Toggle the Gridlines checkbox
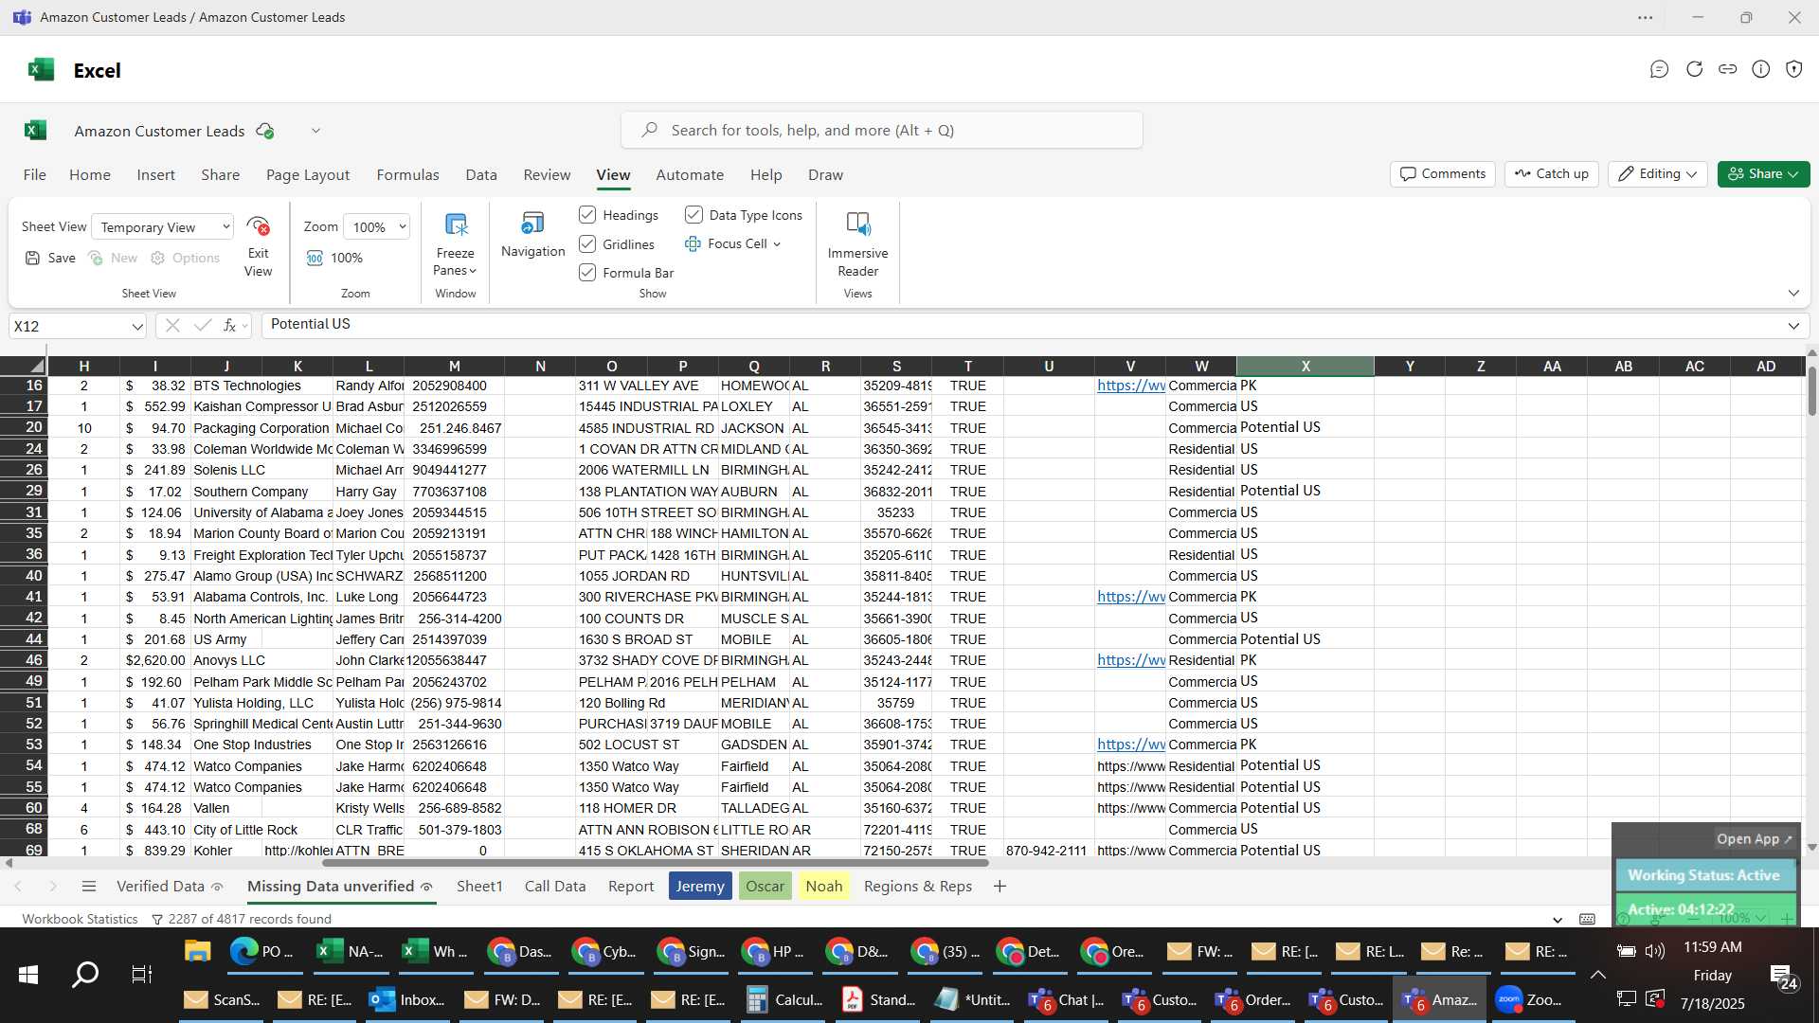Screen dimensions: 1819x1023 point(587,244)
